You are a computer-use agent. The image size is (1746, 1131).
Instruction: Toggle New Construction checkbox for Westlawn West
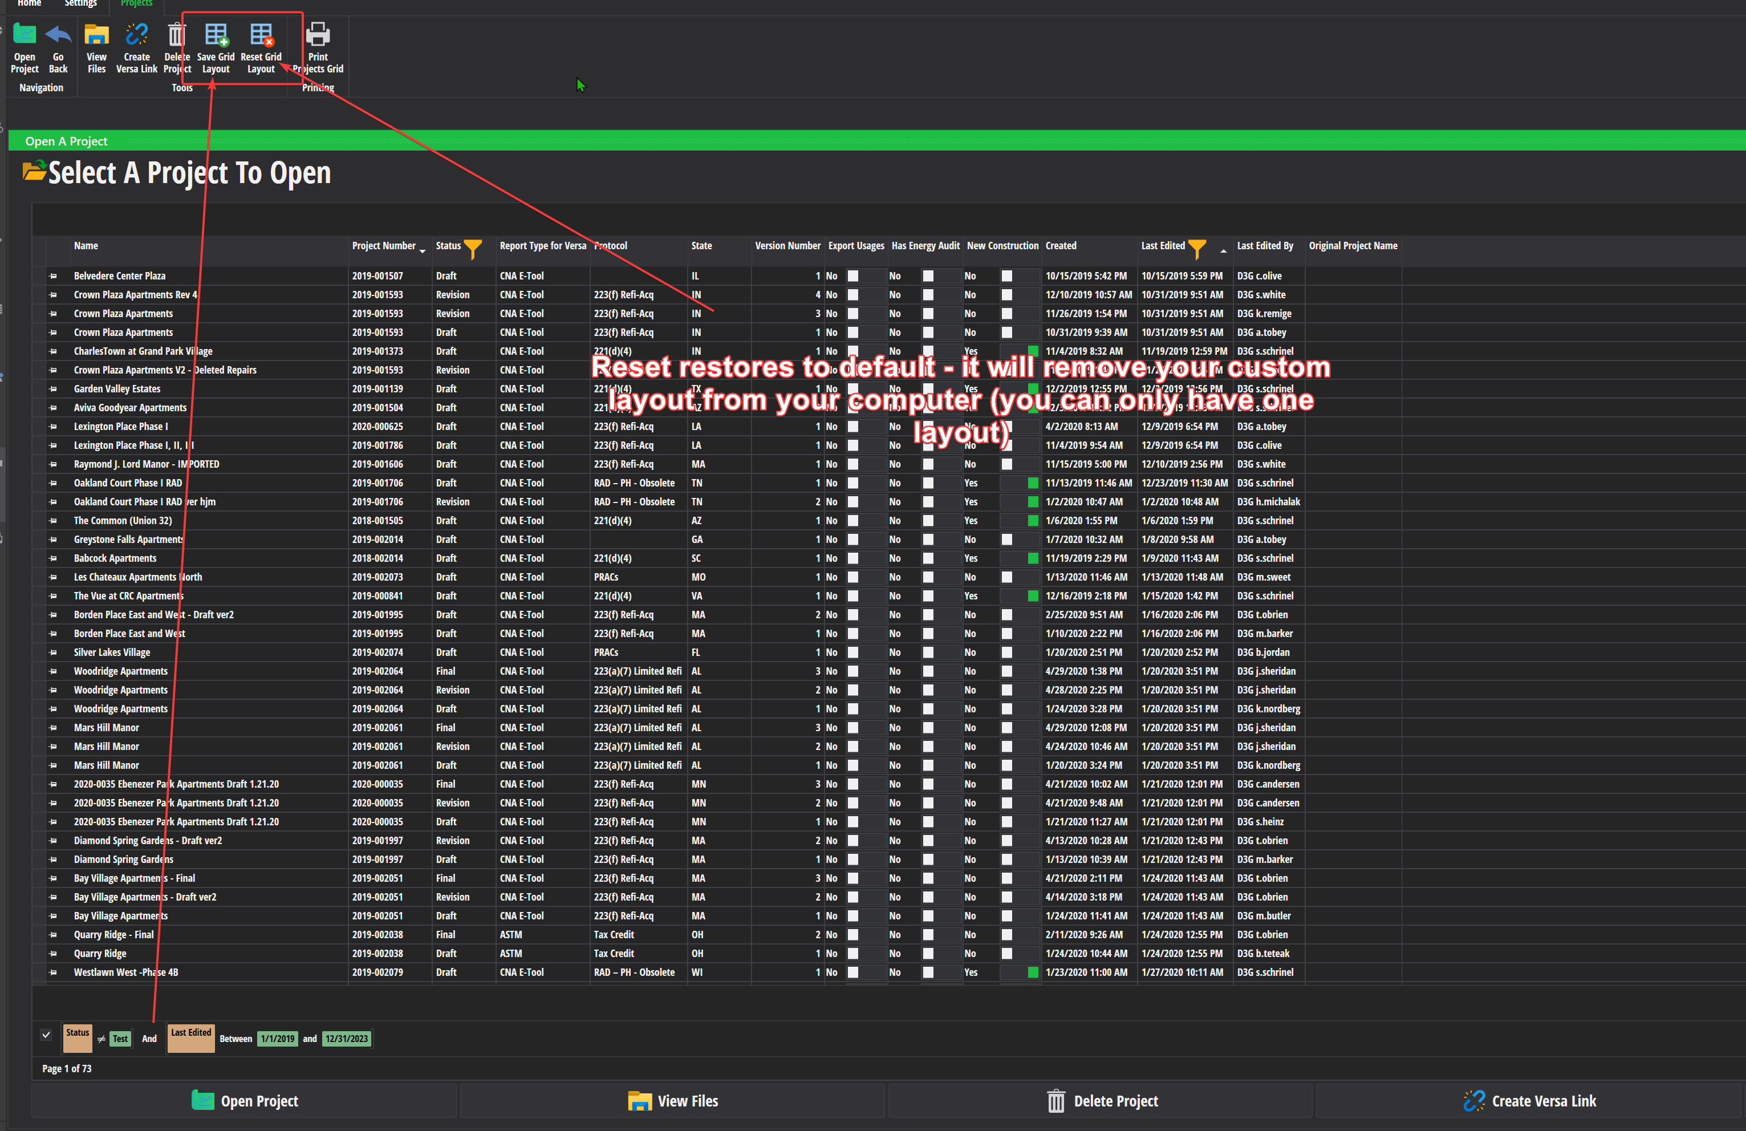pos(1032,972)
